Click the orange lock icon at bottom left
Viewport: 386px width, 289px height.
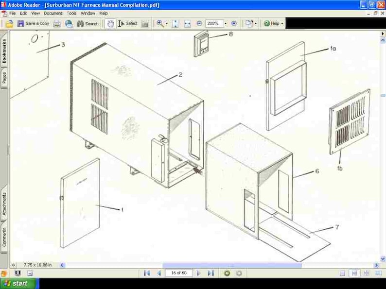click(x=4, y=273)
